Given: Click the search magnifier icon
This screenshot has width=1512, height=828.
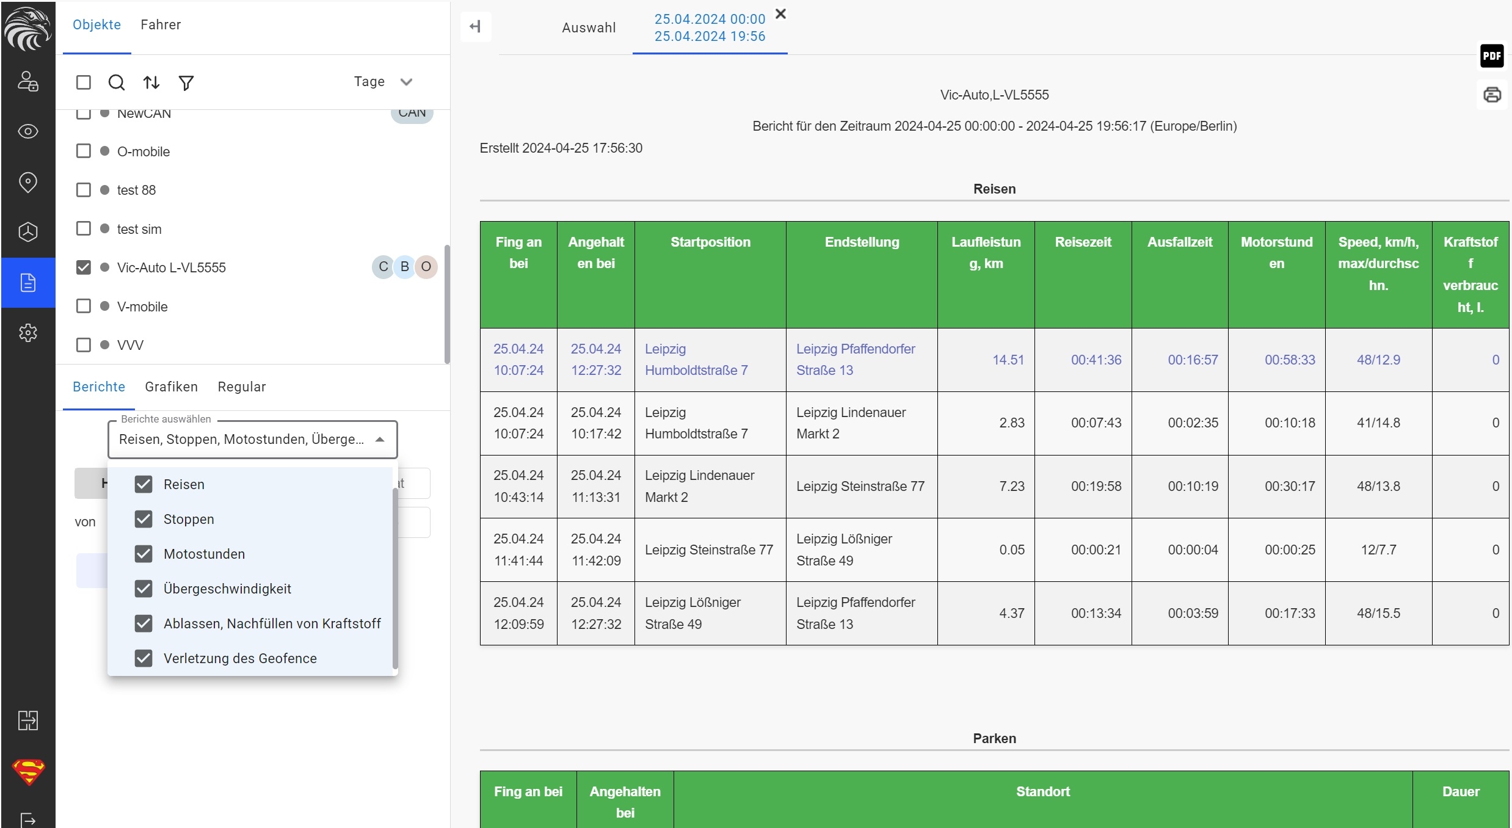Looking at the screenshot, I should 117,82.
